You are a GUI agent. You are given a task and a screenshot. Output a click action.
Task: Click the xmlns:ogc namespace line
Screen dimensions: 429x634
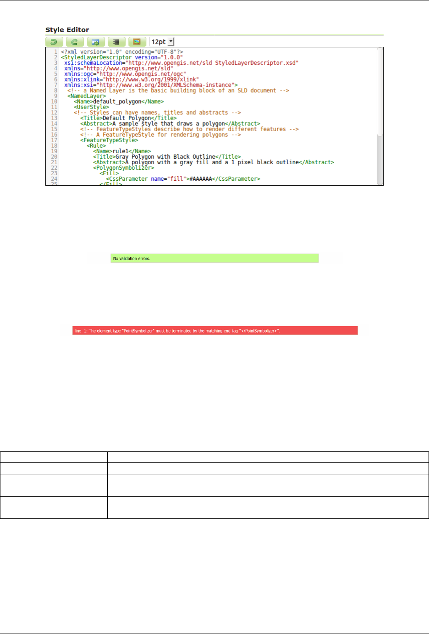coord(125,74)
